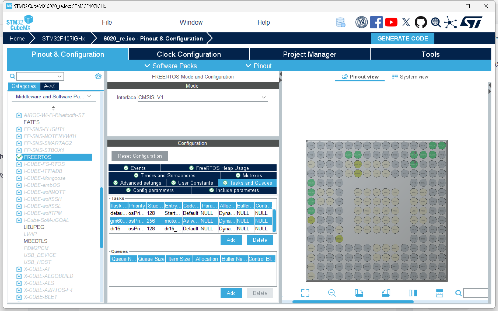Image resolution: width=498 pixels, height=311 pixels.
Task: Click the categories settings gear icon
Action: 98,76
